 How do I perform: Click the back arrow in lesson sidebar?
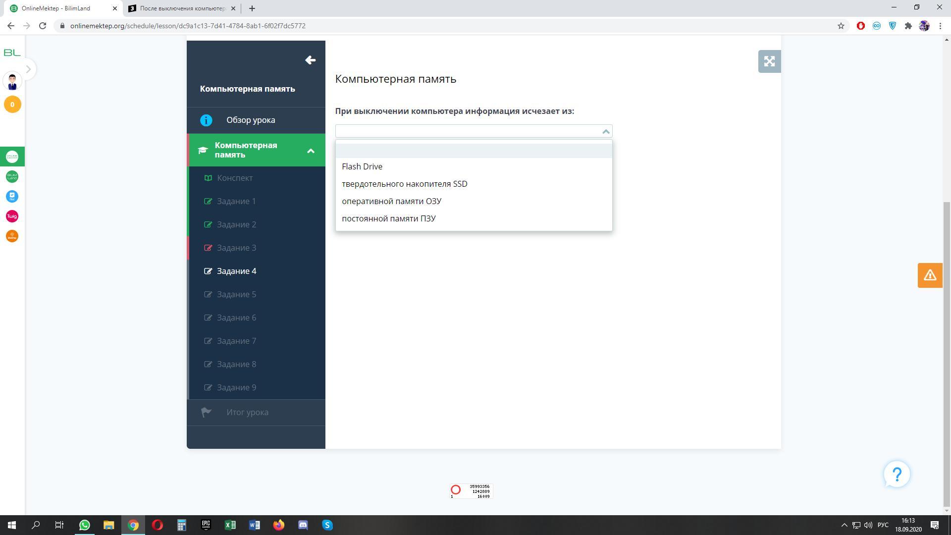[310, 60]
